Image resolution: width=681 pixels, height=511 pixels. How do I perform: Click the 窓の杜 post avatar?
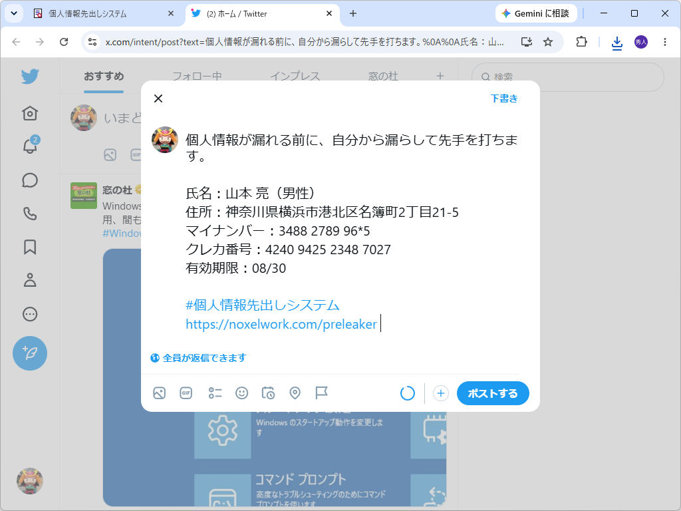click(x=84, y=196)
